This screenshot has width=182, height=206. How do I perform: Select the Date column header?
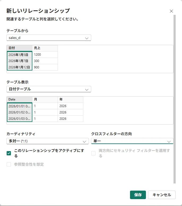point(19,99)
